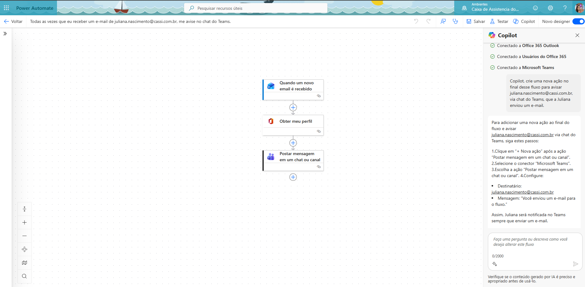
Task: Add step at end of the flow
Action: pyautogui.click(x=293, y=177)
